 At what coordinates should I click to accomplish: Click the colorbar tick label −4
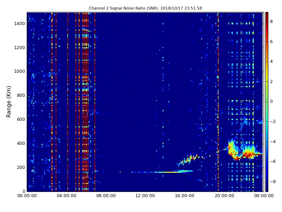click(272, 142)
